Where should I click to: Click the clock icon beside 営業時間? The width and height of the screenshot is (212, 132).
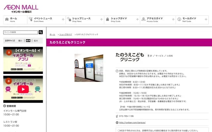pyautogui.click(x=4, y=106)
